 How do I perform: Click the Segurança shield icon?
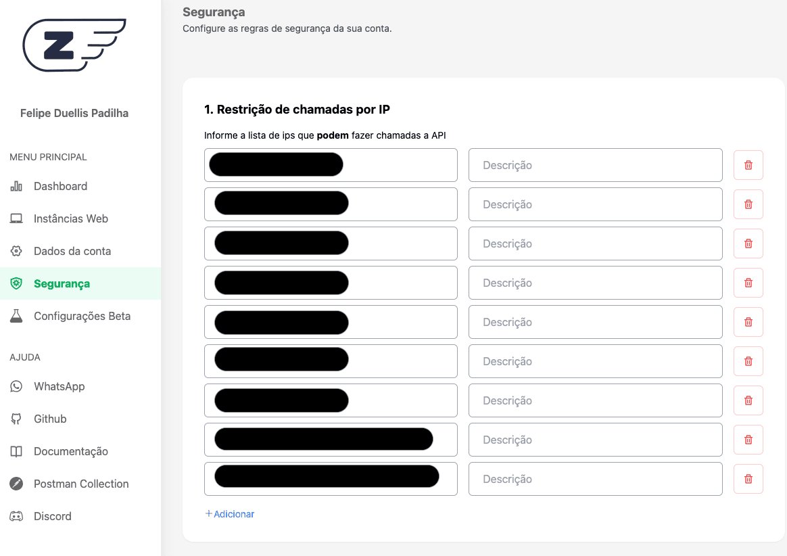tap(16, 283)
